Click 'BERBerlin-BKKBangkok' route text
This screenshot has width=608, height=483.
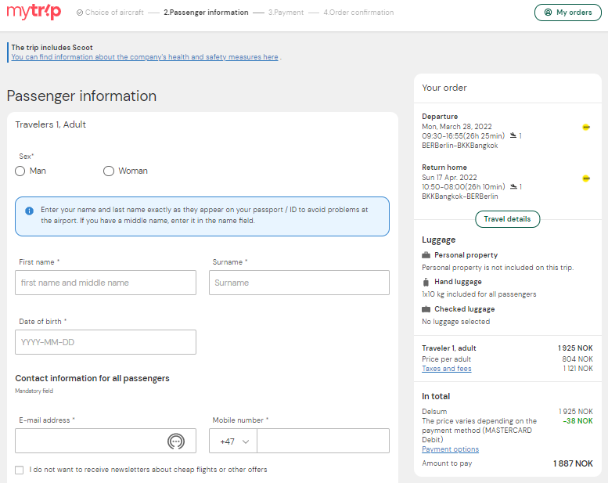tap(460, 146)
